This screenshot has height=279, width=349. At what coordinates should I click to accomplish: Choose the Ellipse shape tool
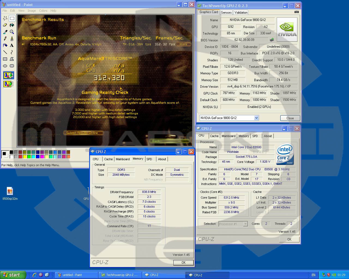pos(5,66)
